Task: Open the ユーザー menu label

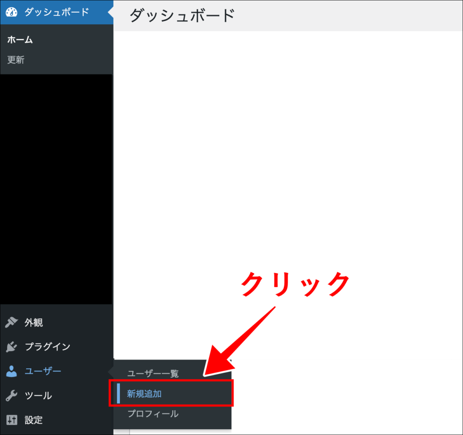Action: click(43, 371)
